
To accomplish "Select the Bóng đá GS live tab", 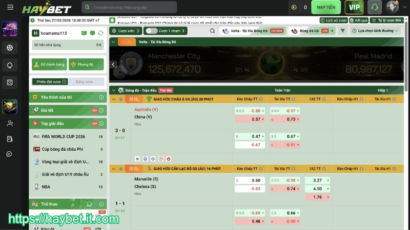I will coord(312,31).
